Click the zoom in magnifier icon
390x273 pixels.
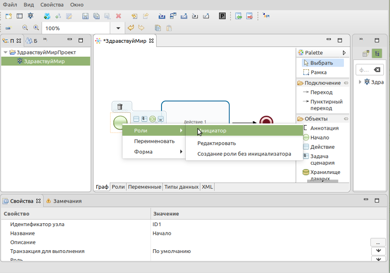click(36, 27)
